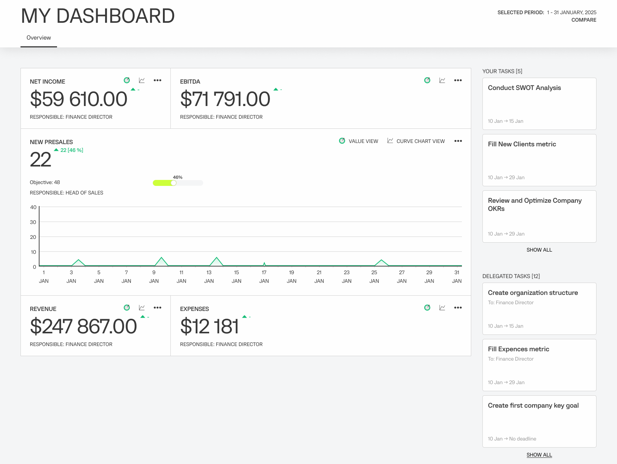Click the curve chart icon in Expenses card
Screen dimensions: 617x464
click(442, 308)
